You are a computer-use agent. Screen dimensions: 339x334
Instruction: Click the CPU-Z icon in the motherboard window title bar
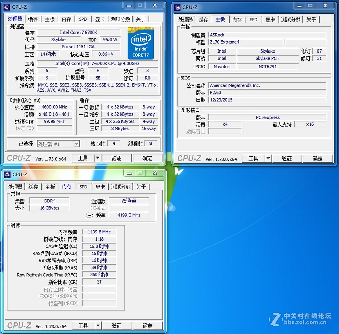click(177, 7)
